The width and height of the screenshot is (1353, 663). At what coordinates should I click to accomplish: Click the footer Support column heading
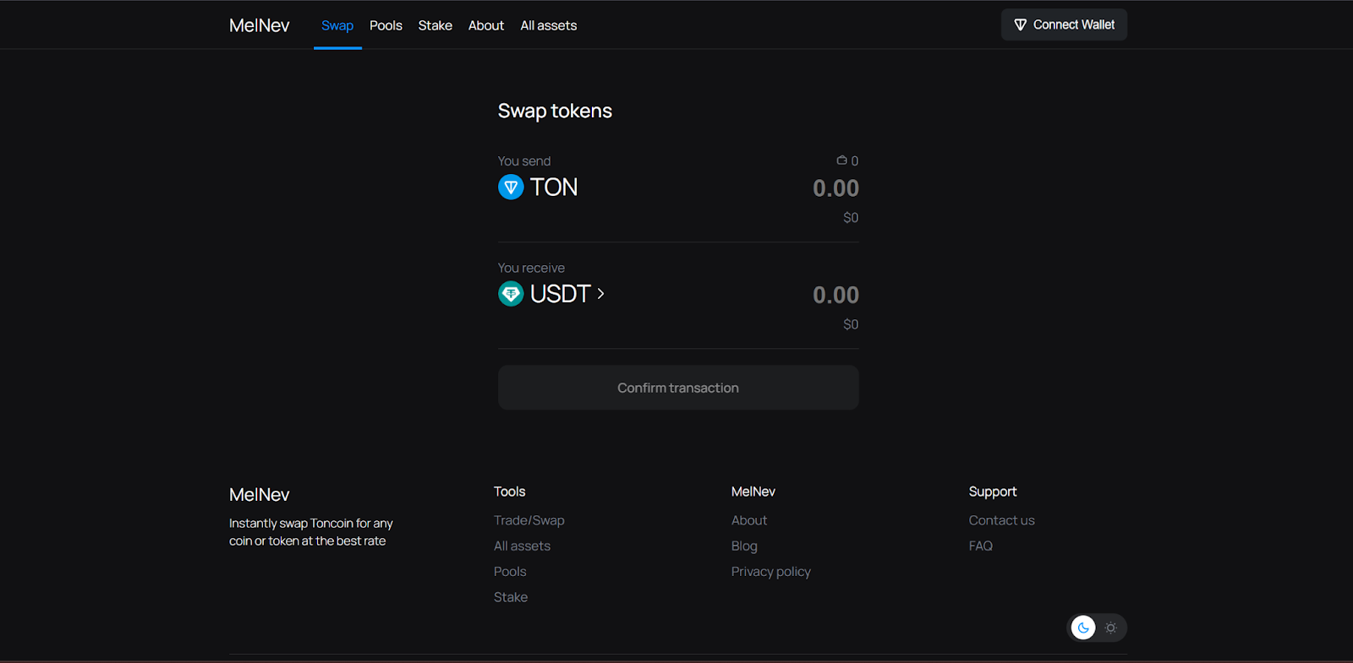point(993,492)
